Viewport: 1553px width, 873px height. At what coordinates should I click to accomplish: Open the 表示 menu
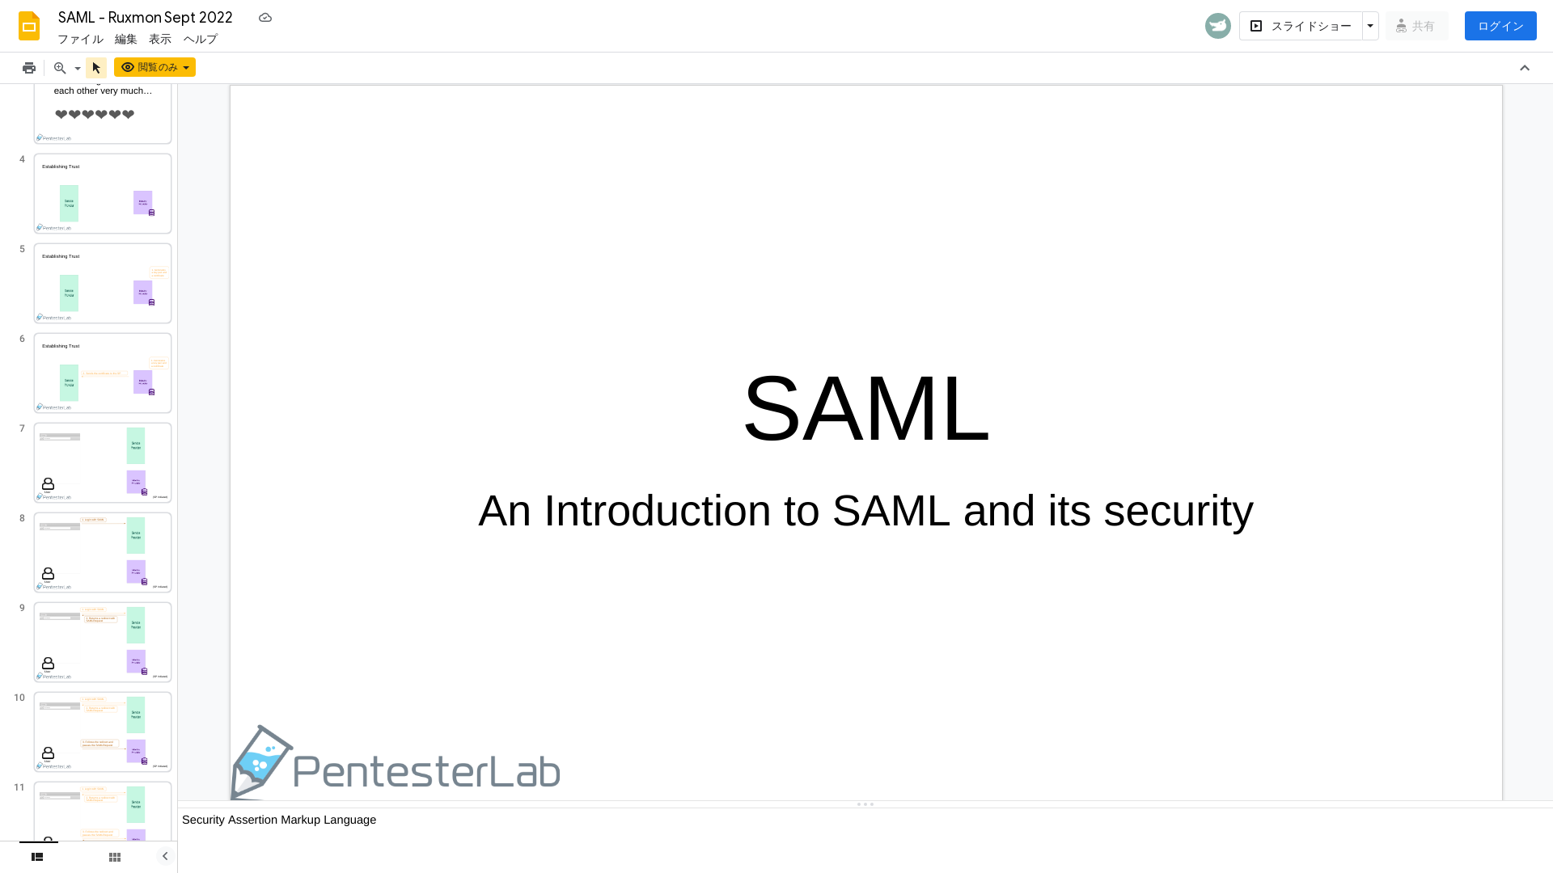(x=159, y=39)
